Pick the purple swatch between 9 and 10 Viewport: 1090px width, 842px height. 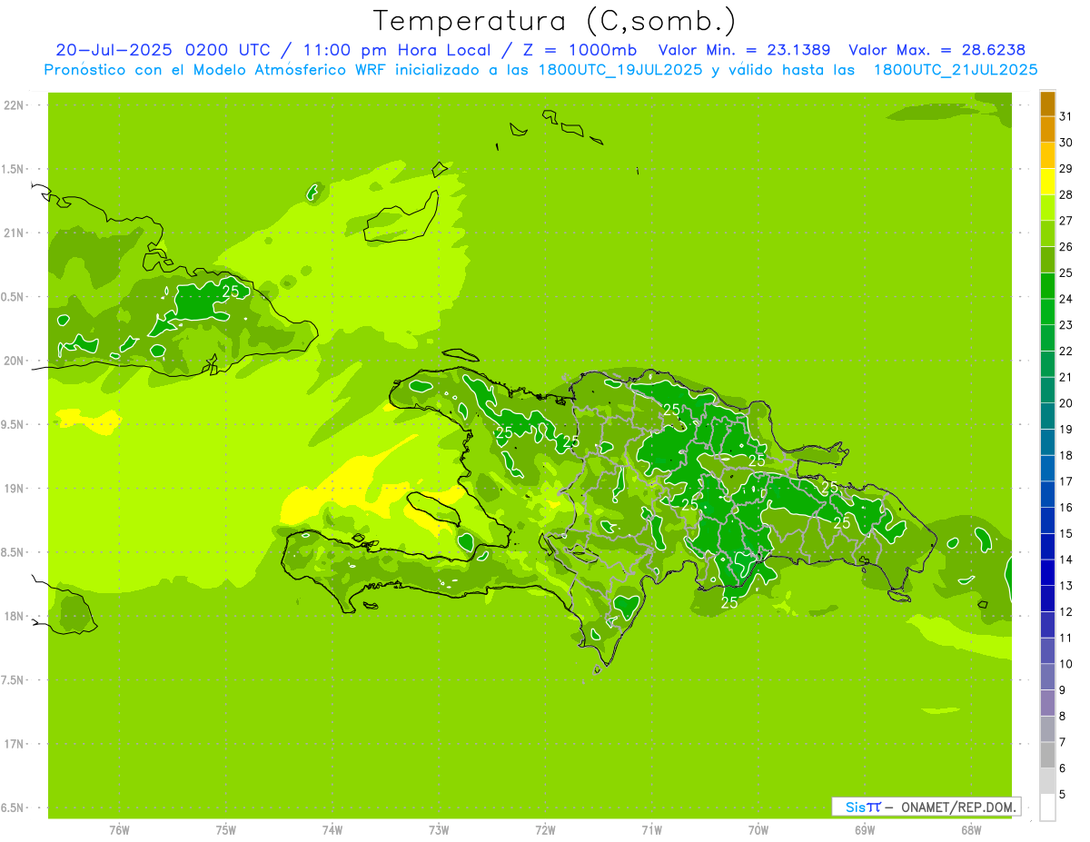pyautogui.click(x=1047, y=677)
